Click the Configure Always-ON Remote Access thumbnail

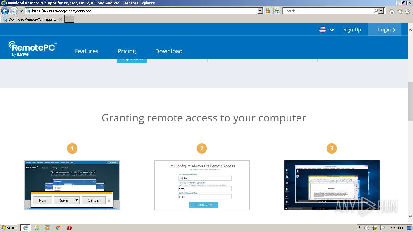click(202, 185)
